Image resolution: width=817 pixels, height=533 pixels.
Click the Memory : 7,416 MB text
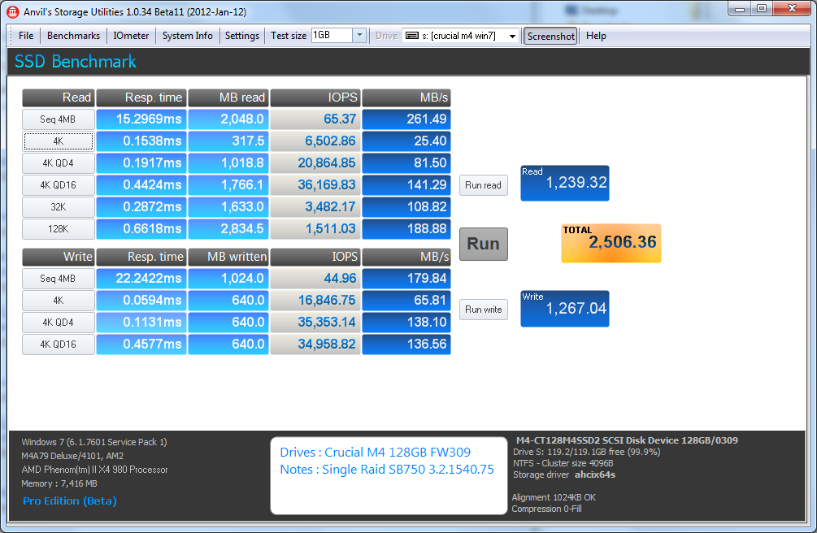(x=59, y=483)
